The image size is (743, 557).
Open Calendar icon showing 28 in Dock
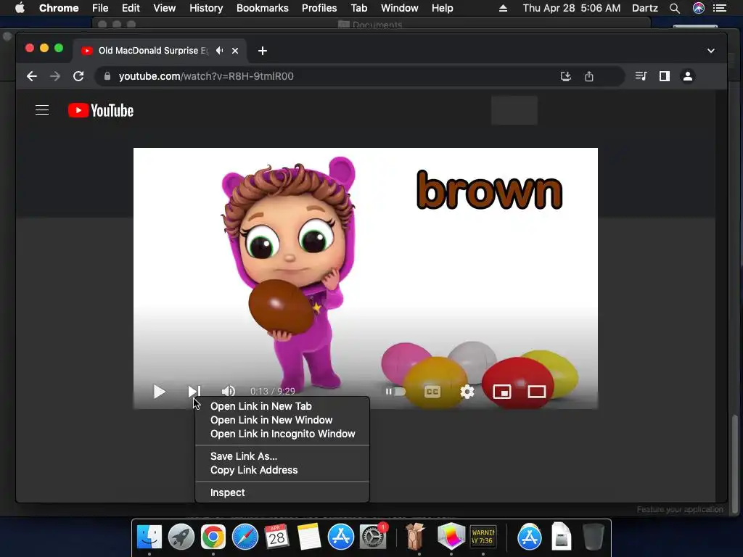click(276, 537)
